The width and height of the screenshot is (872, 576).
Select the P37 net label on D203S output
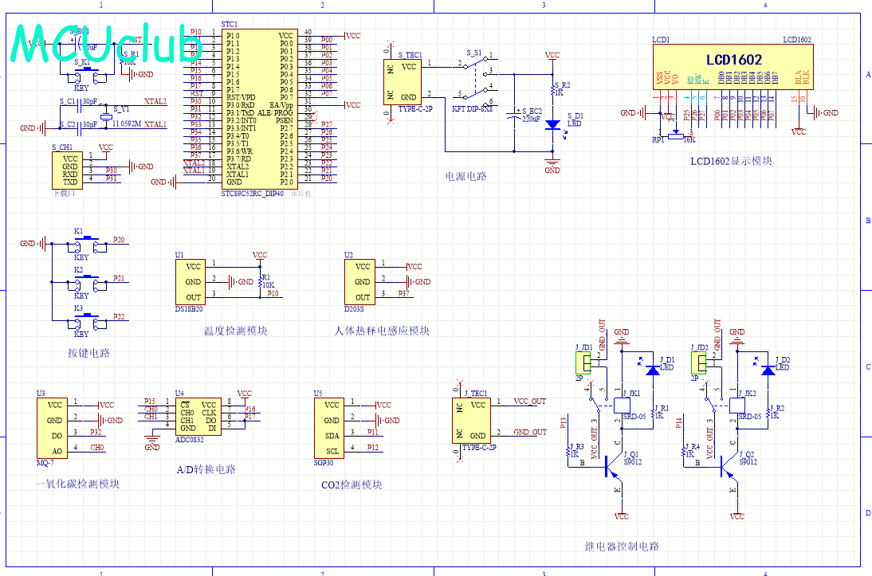404,293
